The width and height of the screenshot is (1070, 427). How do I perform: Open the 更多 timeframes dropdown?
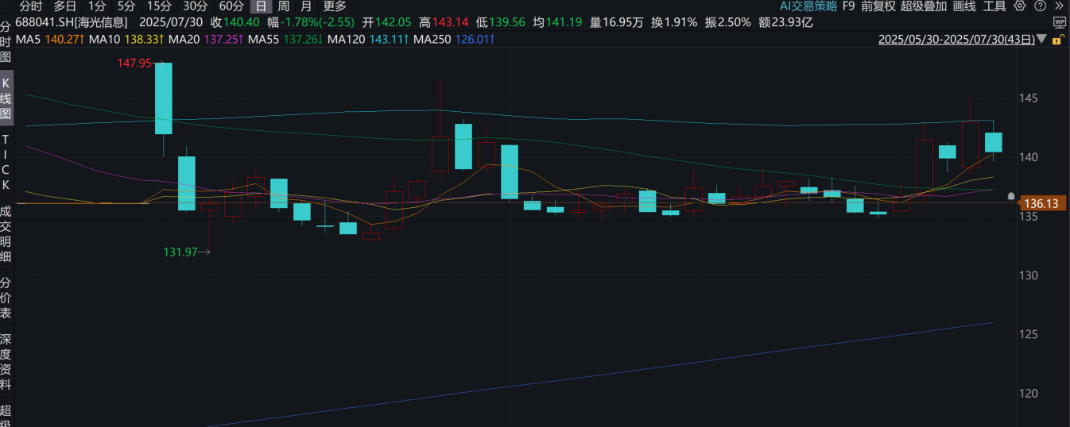tap(335, 6)
